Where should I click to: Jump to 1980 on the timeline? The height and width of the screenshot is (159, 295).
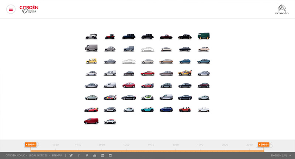pyautogui.click(x=176, y=145)
